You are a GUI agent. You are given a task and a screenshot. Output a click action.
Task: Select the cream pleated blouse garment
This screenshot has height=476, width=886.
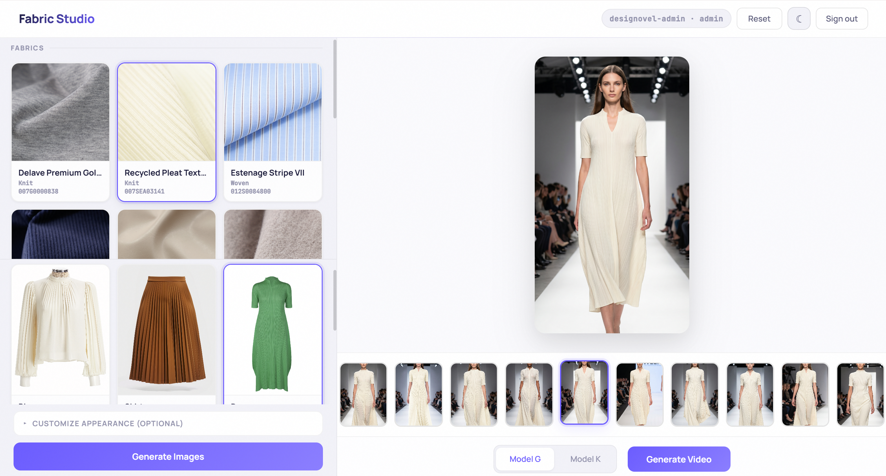(61, 334)
